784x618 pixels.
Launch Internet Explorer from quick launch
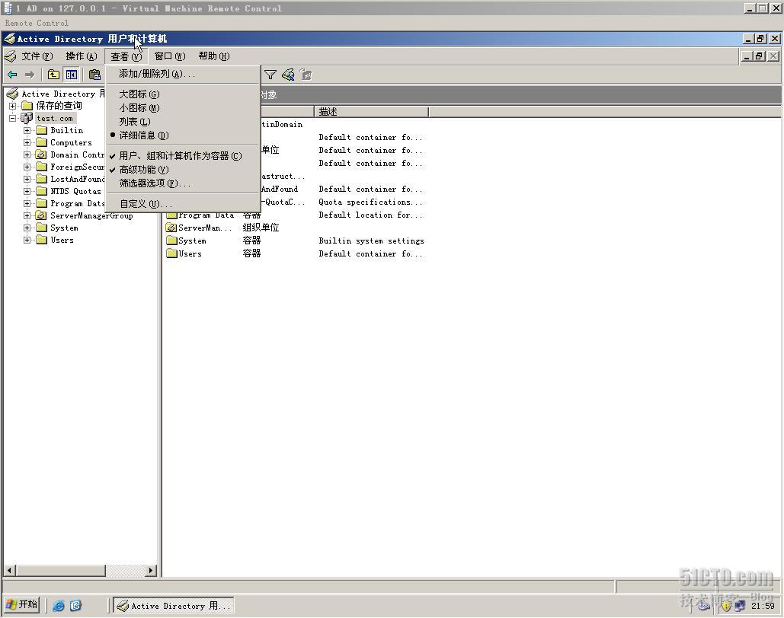[x=59, y=606]
